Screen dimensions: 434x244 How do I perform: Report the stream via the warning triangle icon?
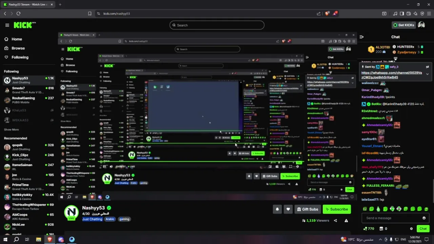[x=346, y=221]
